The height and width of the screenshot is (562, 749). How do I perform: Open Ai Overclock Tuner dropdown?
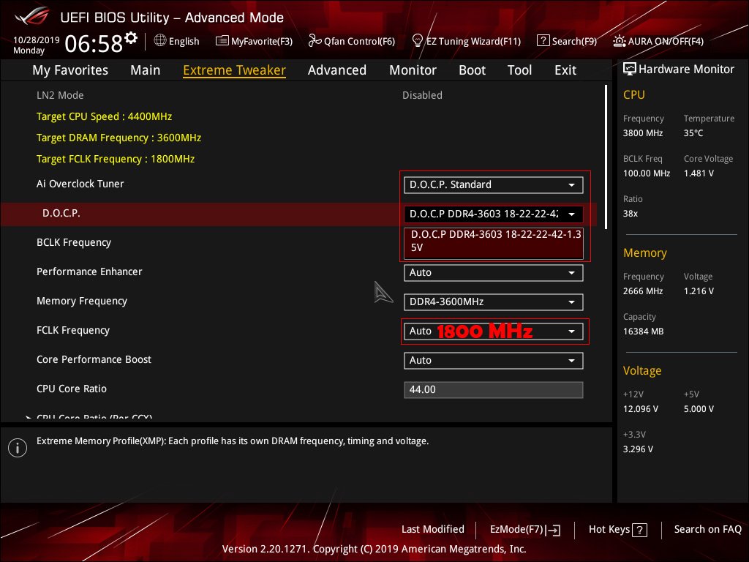coord(494,185)
